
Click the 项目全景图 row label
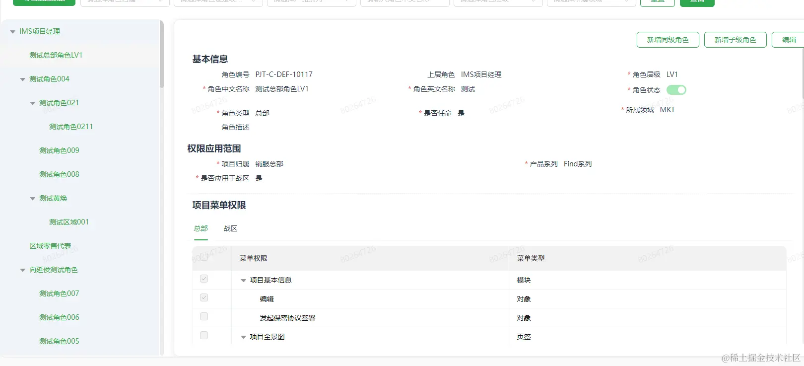pyautogui.click(x=267, y=337)
